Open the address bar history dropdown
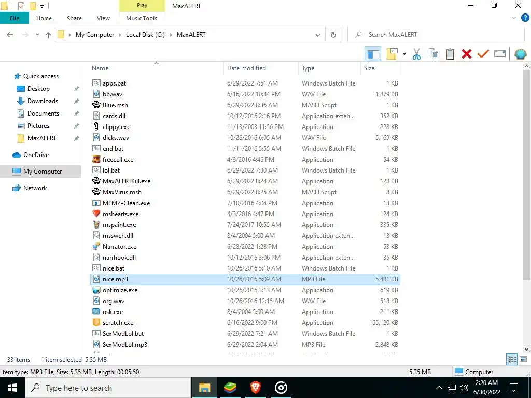531x398 pixels. (x=318, y=35)
